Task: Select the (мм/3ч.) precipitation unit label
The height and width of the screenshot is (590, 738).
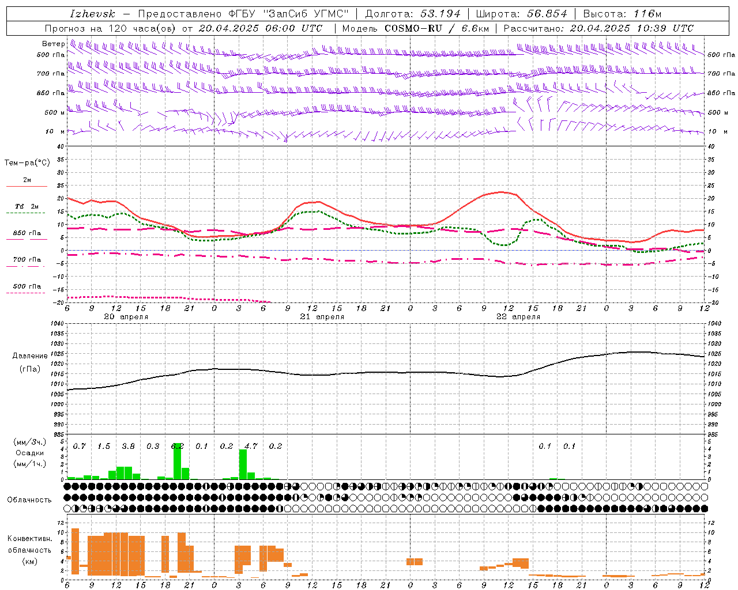Action: point(29,442)
